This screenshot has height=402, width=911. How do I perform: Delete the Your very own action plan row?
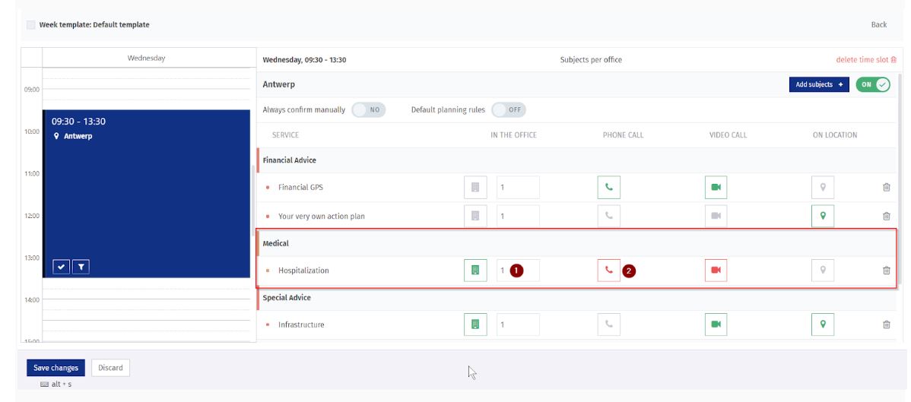(887, 216)
